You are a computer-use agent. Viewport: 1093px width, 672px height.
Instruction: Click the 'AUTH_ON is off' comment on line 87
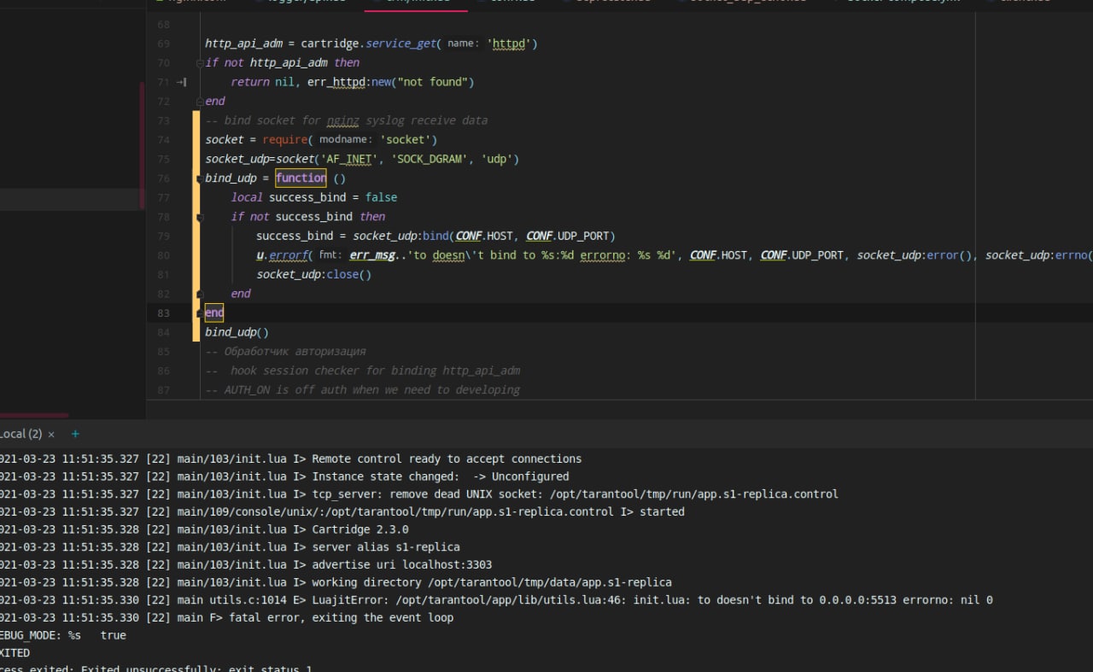(363, 389)
